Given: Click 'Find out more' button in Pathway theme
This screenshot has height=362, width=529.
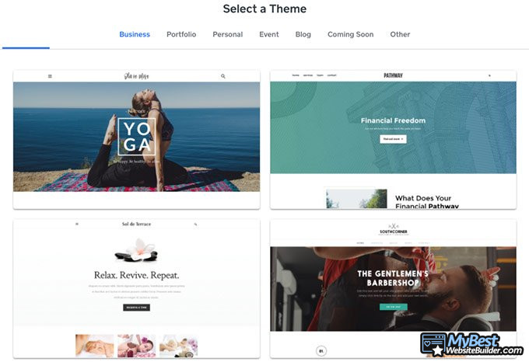Looking at the screenshot, I should [x=393, y=139].
